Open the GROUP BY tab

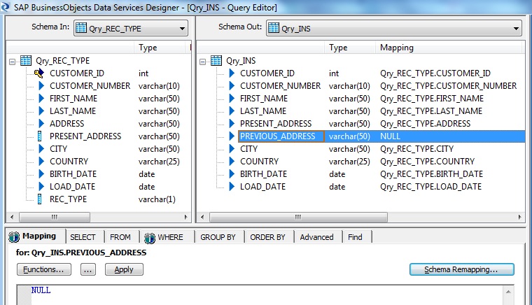click(x=218, y=237)
